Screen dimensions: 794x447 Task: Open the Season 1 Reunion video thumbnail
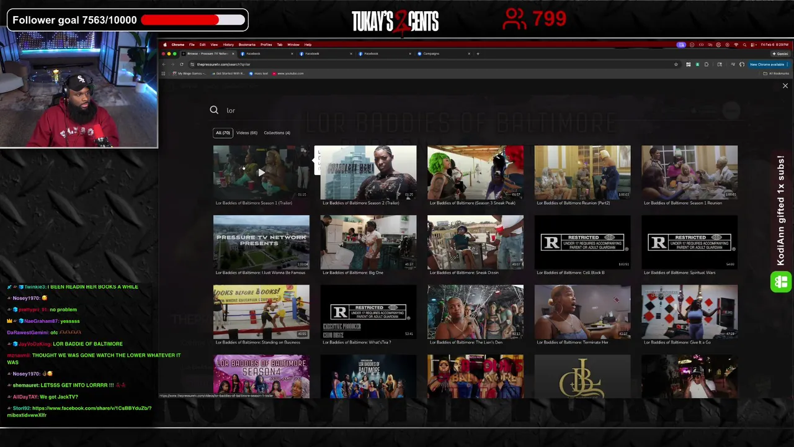pyautogui.click(x=690, y=173)
